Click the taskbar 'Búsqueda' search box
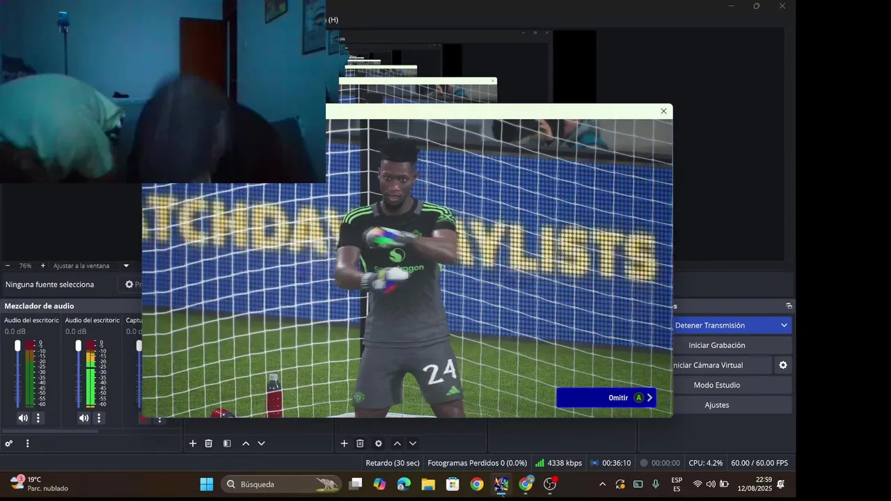Image resolution: width=891 pixels, height=501 pixels. coord(282,484)
